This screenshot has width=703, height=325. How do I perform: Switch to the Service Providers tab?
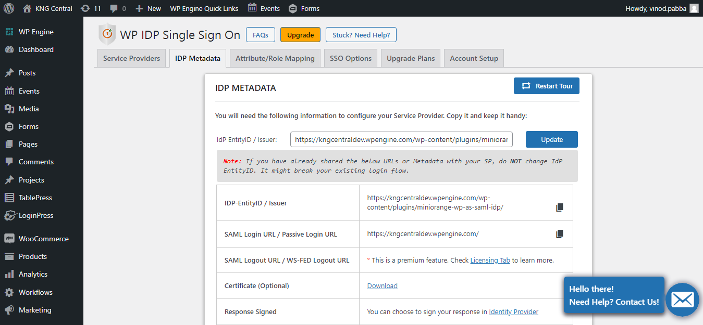click(131, 58)
